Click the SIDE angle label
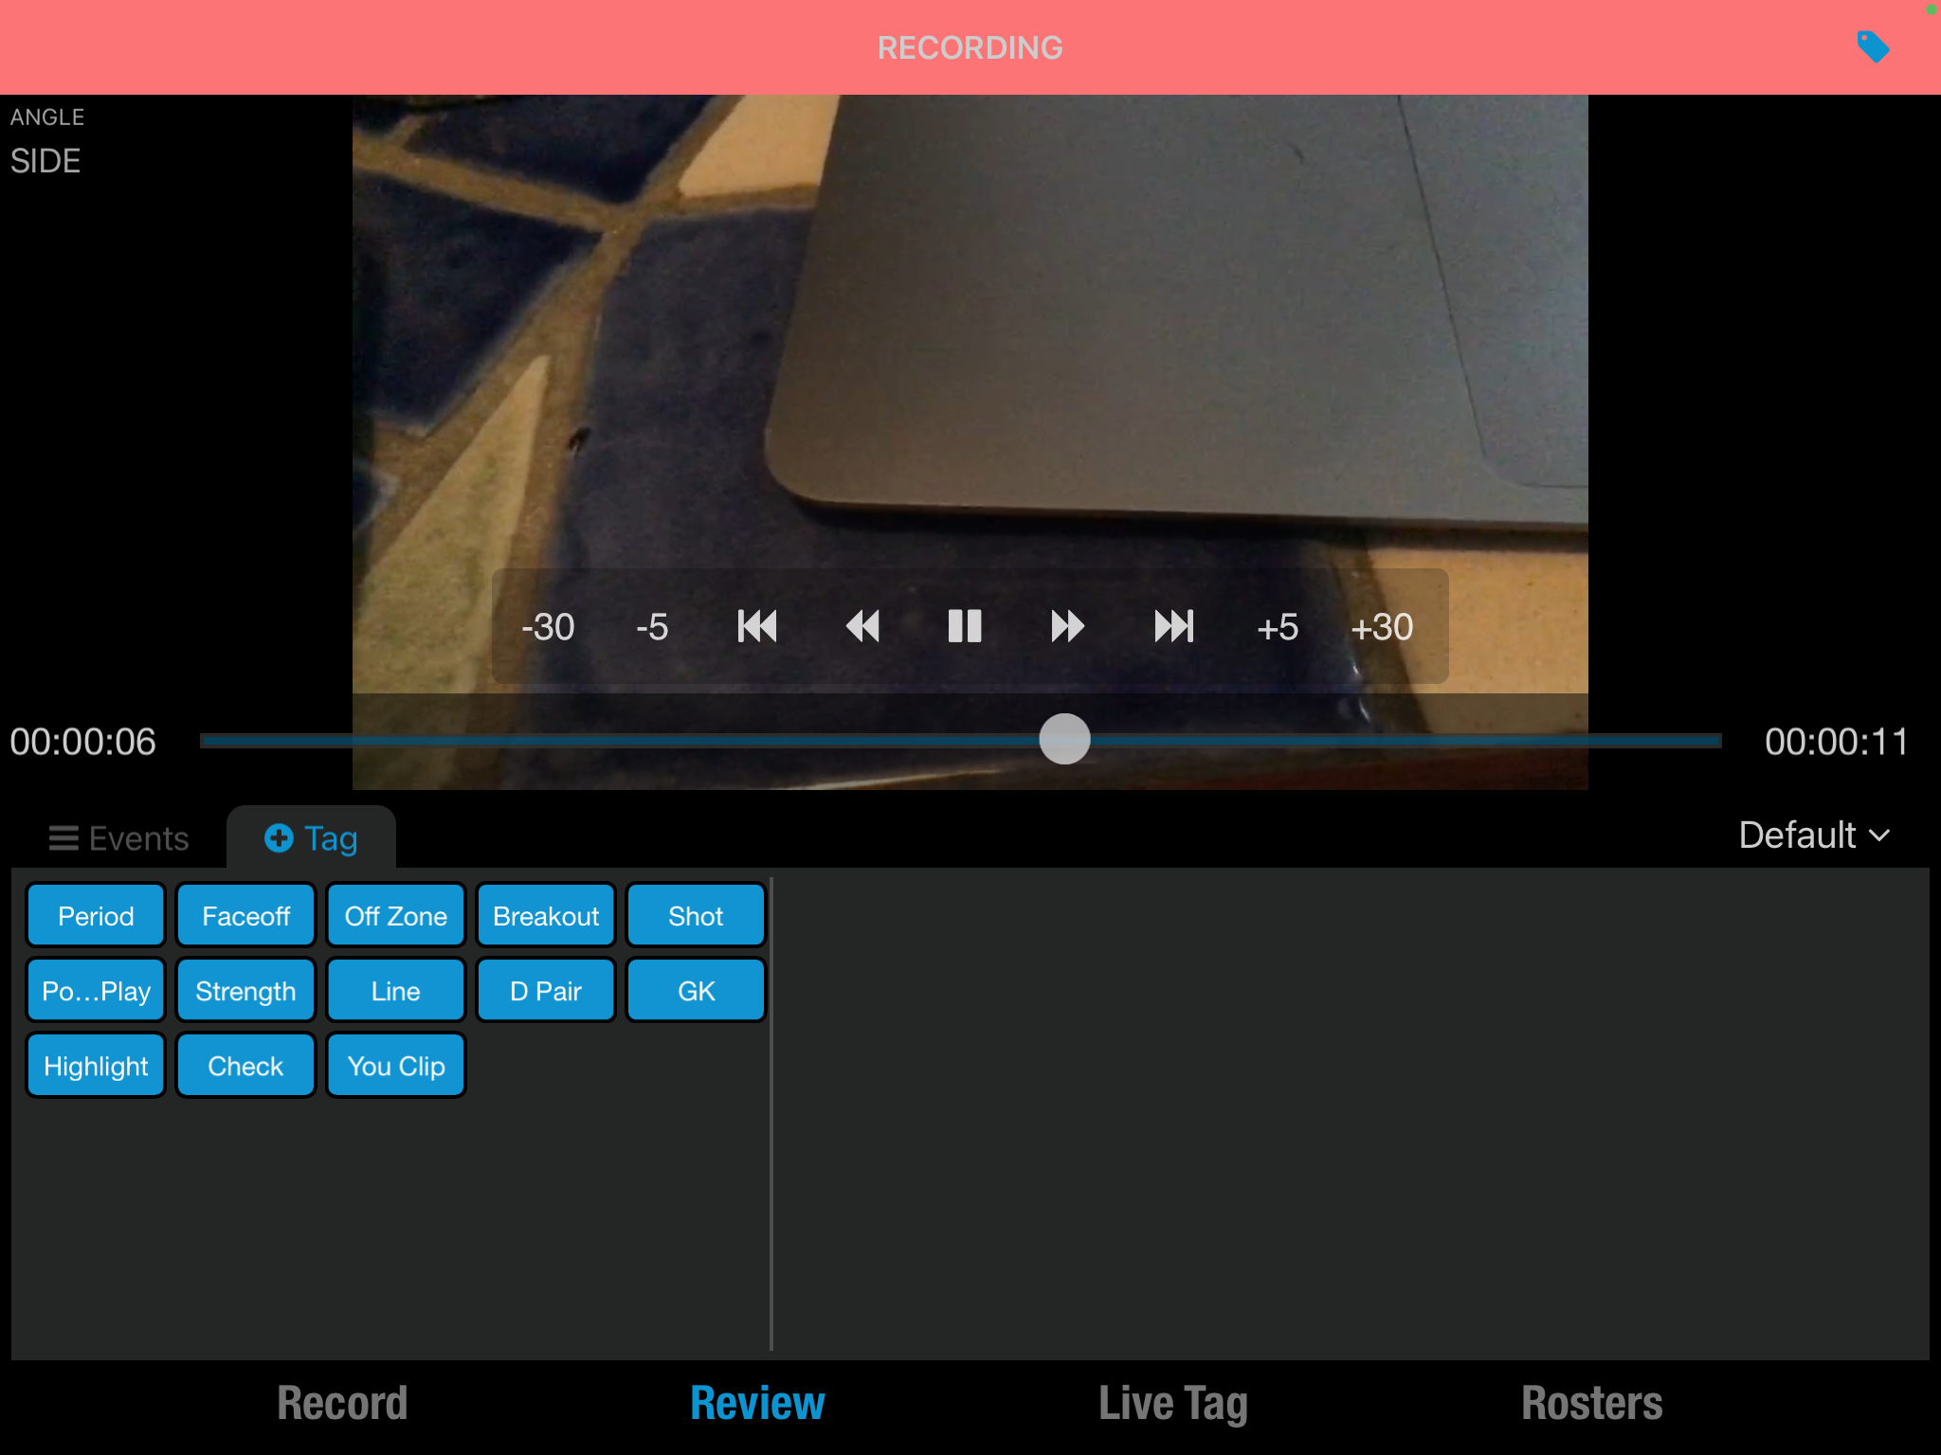Viewport: 1941px width, 1455px height. [x=45, y=161]
